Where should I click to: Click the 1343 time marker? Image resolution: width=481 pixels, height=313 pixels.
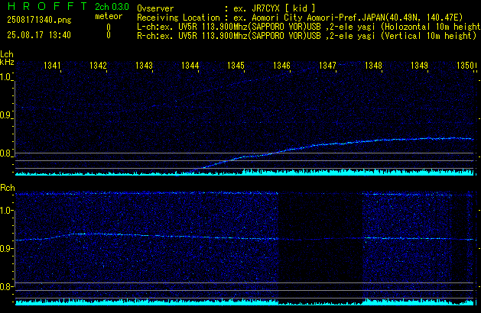point(144,65)
